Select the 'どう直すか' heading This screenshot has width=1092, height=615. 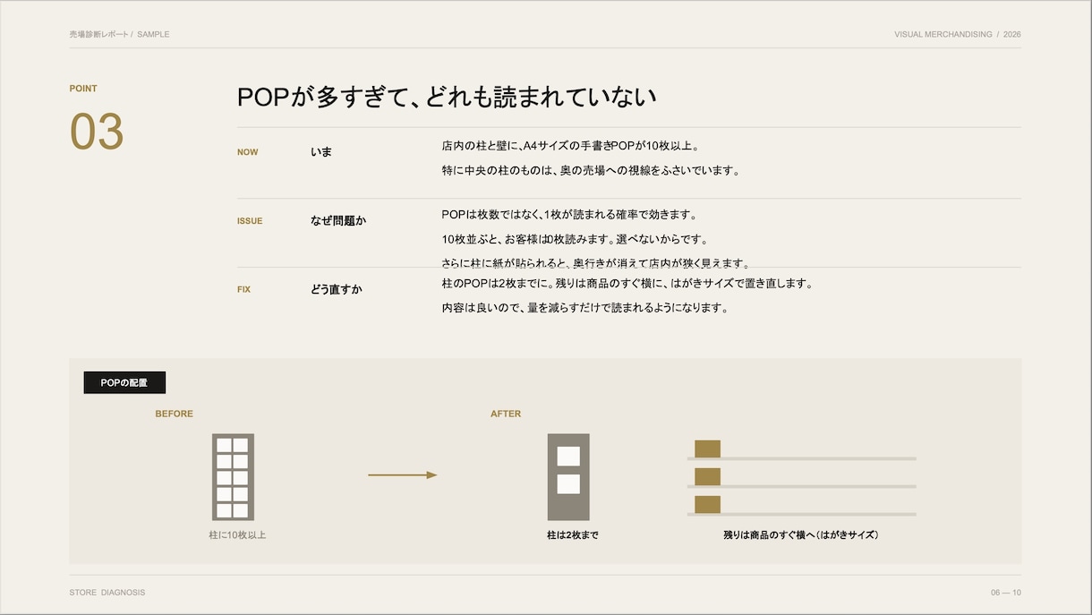[337, 290]
